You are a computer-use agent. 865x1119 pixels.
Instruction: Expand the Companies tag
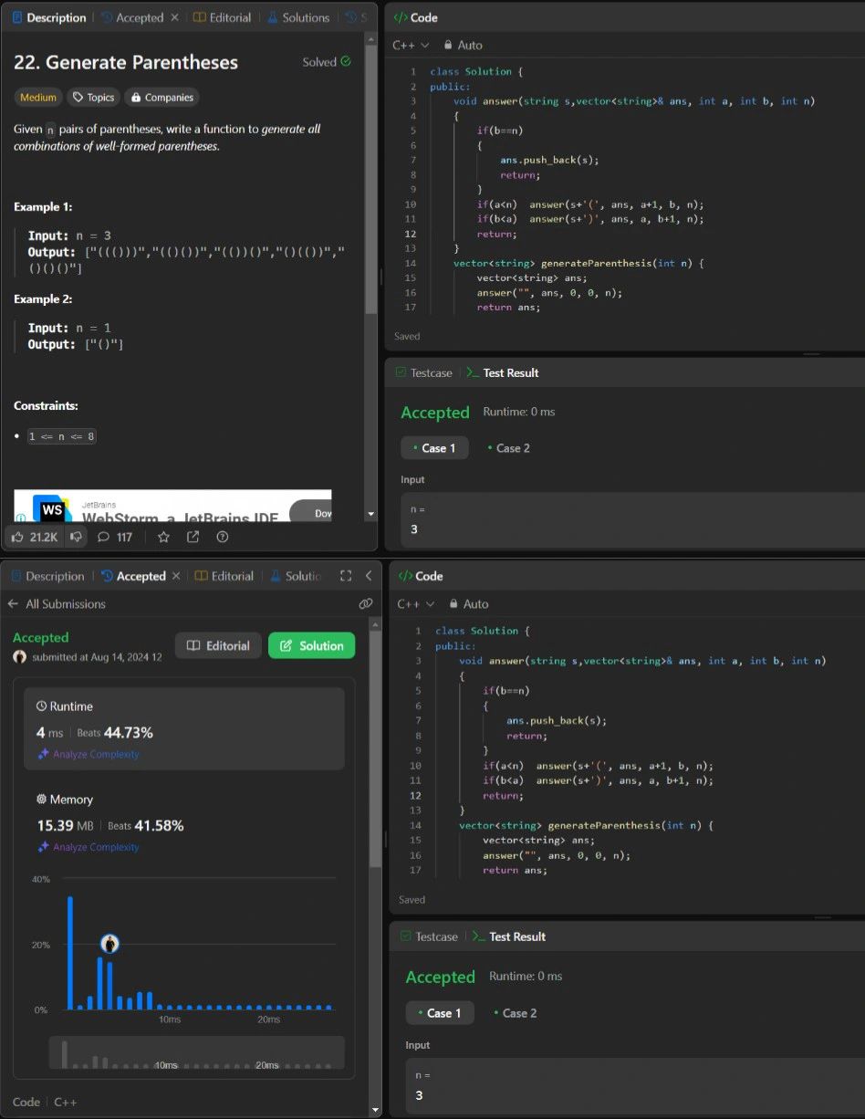coord(161,98)
